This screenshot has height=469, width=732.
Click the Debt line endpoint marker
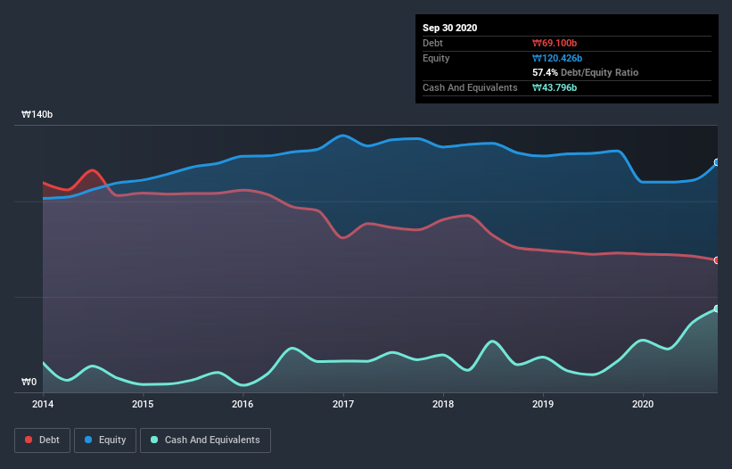click(x=717, y=260)
